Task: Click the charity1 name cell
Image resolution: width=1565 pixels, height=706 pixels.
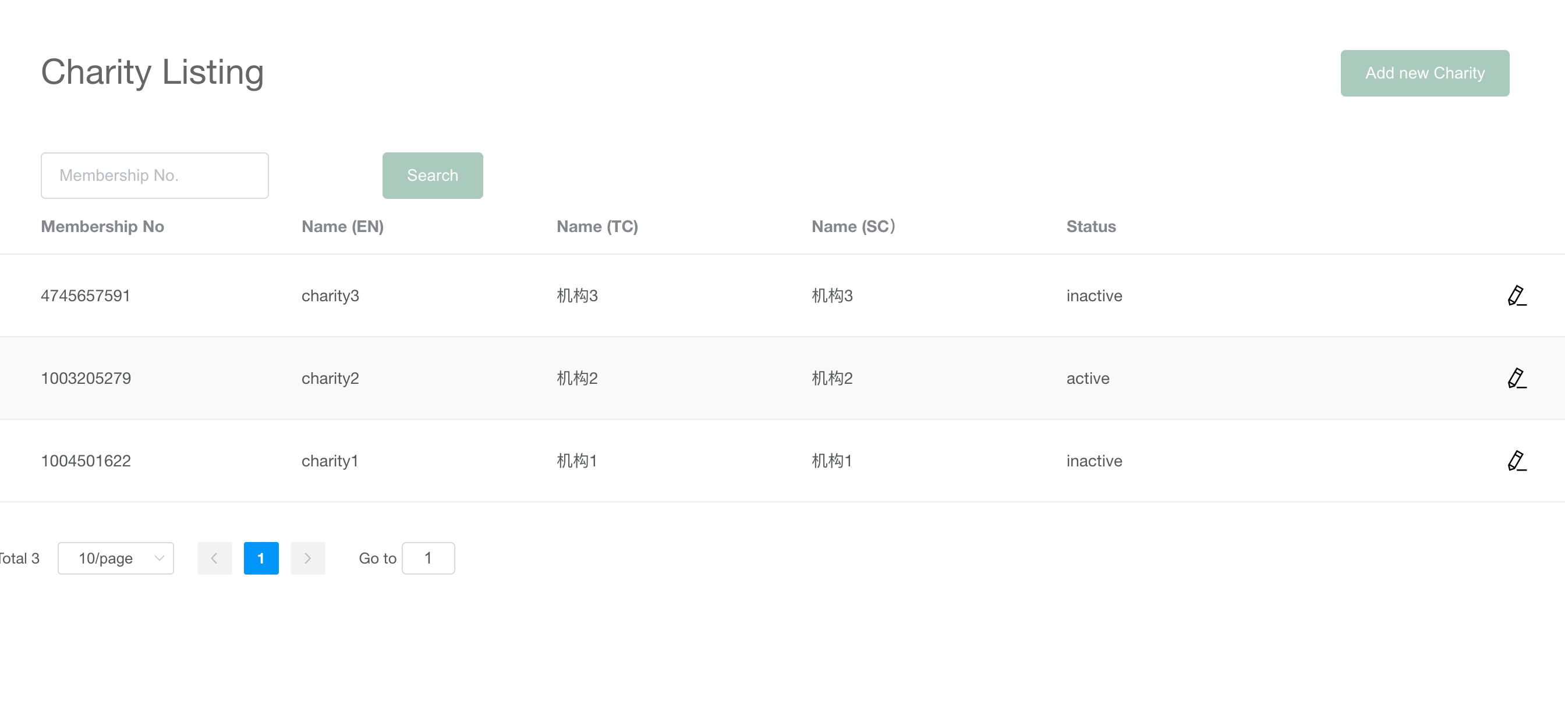Action: 330,461
